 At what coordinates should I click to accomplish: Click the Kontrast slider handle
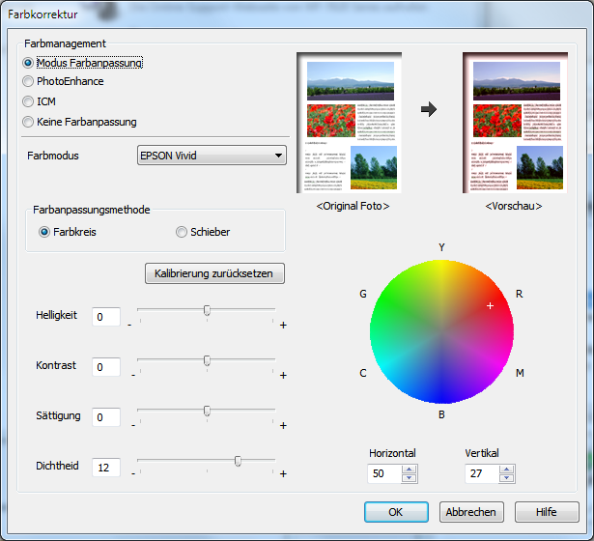click(207, 360)
